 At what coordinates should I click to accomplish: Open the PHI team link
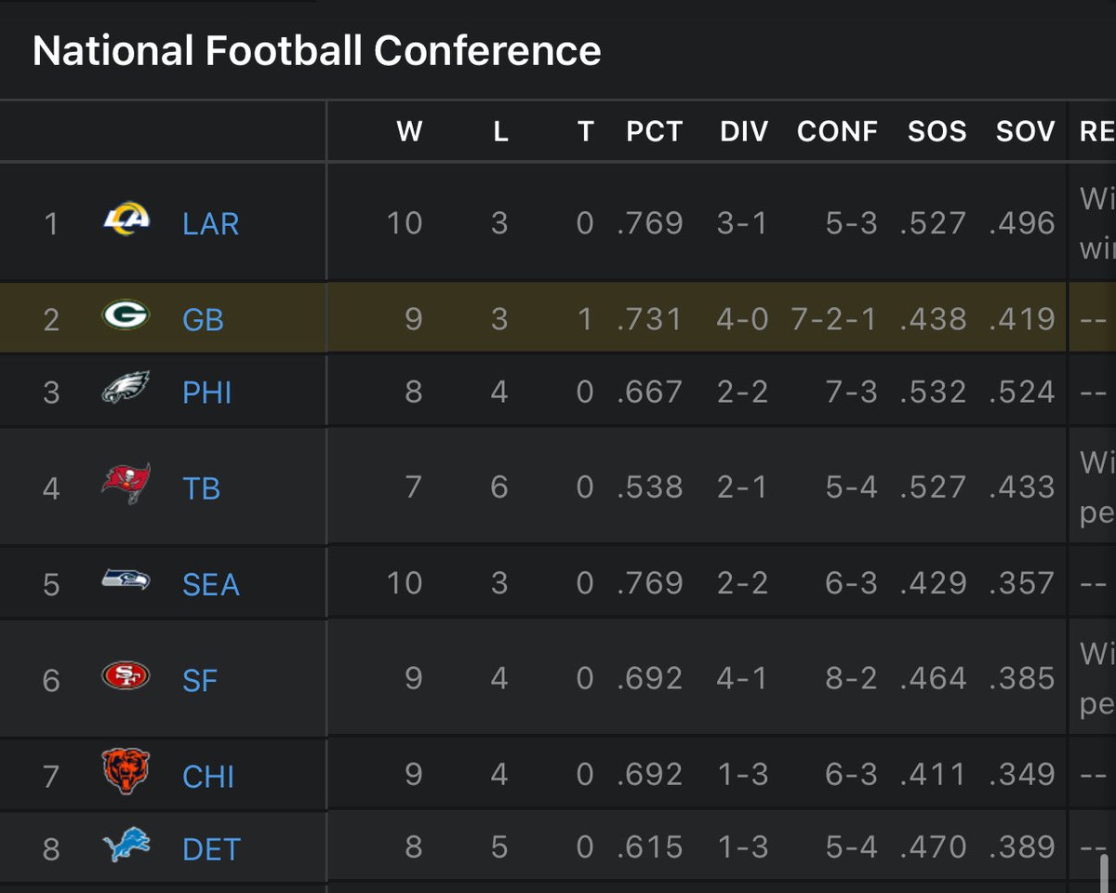click(x=206, y=393)
